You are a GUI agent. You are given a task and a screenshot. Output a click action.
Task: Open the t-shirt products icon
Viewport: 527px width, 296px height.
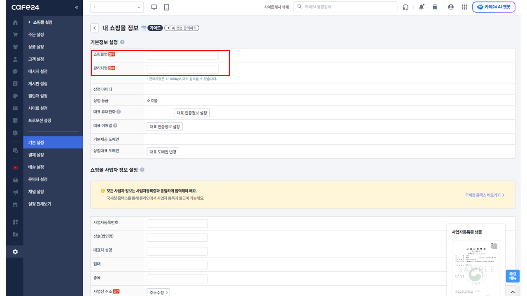(15, 47)
